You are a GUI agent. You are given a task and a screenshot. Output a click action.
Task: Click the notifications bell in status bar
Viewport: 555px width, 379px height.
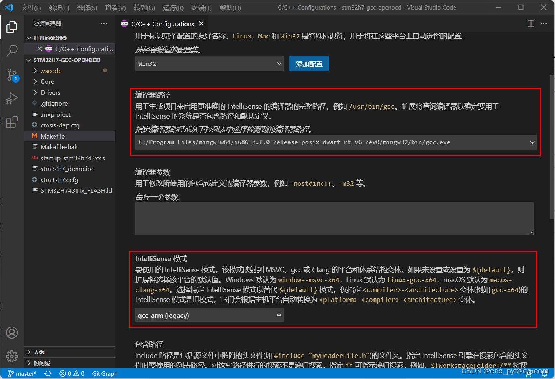pyautogui.click(x=545, y=373)
